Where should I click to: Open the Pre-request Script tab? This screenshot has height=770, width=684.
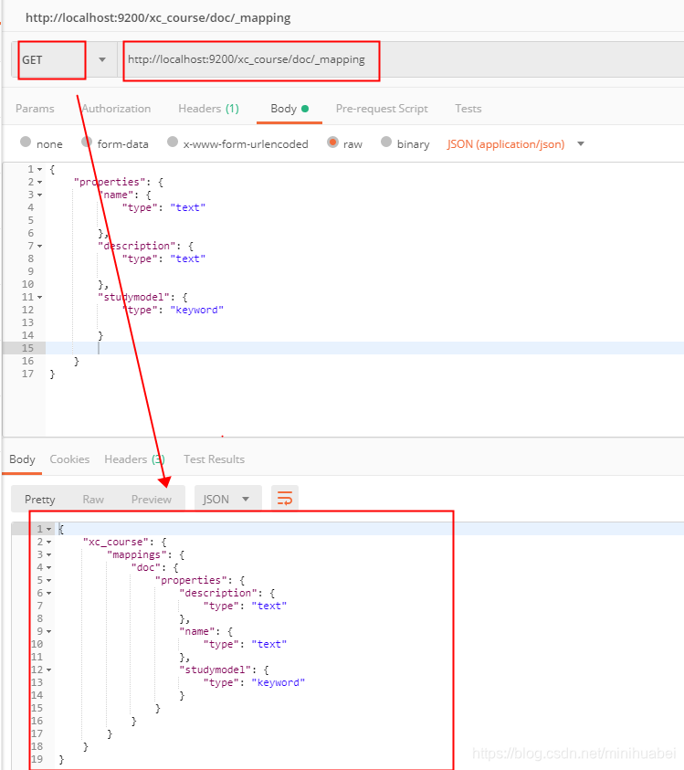tap(382, 109)
